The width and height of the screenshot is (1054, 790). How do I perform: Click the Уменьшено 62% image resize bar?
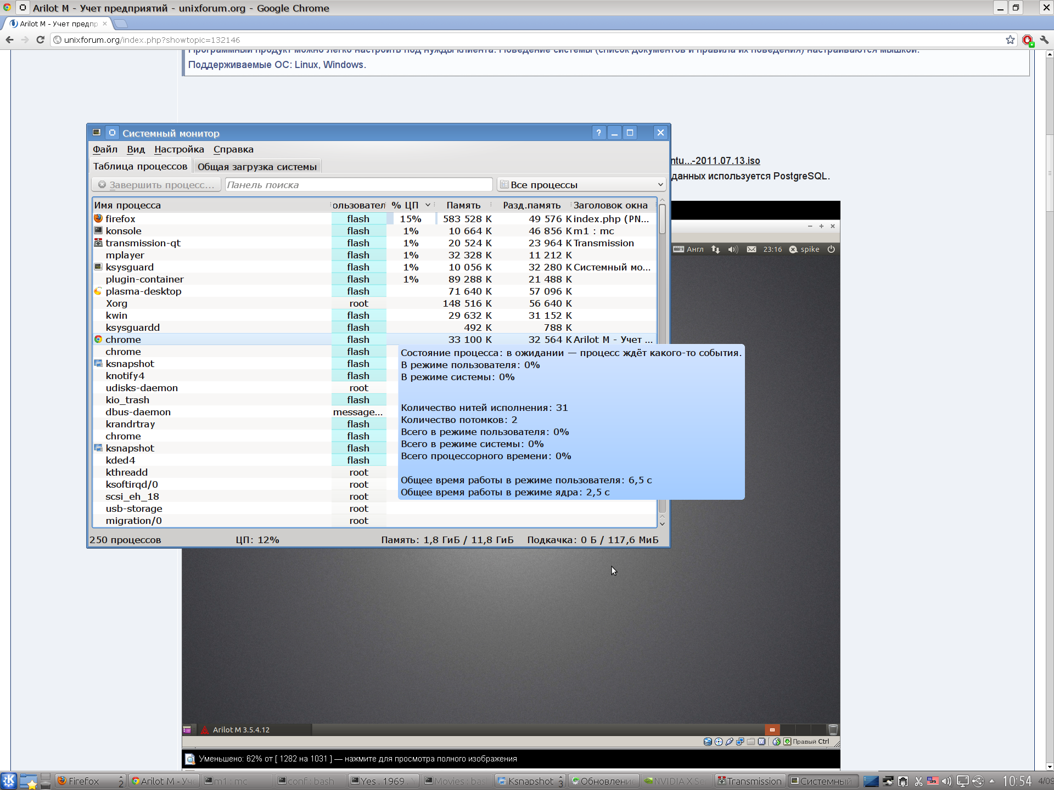coord(511,759)
